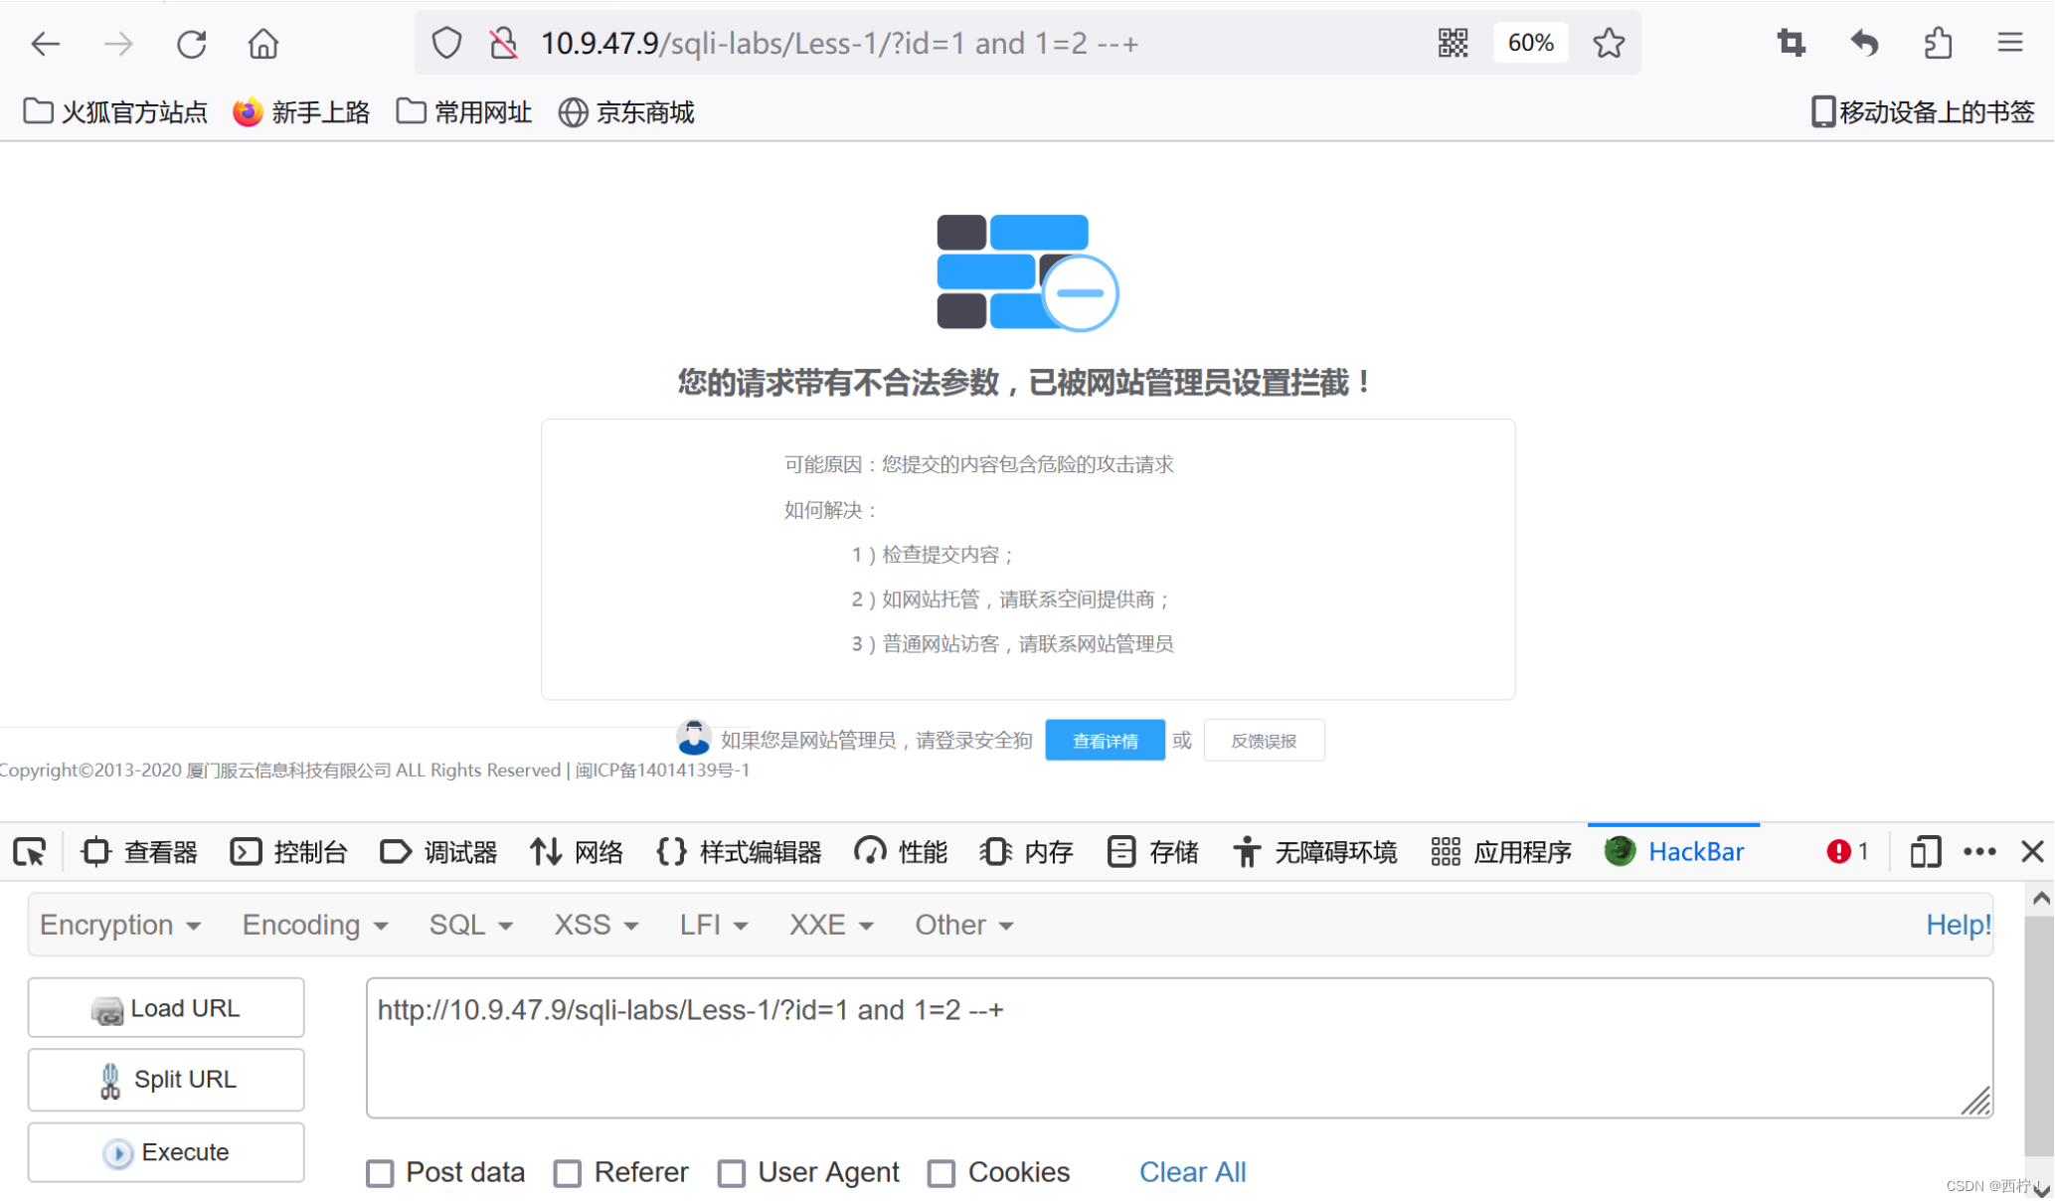Screen dimensions: 2055x1202
Task: Click the Clear All link
Action: tap(1192, 1172)
